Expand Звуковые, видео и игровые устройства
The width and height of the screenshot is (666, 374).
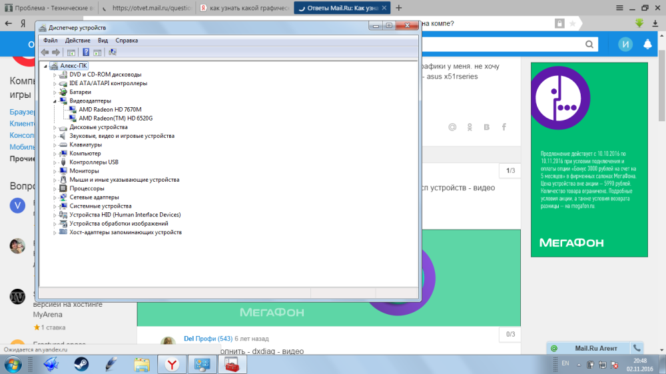pyautogui.click(x=55, y=136)
